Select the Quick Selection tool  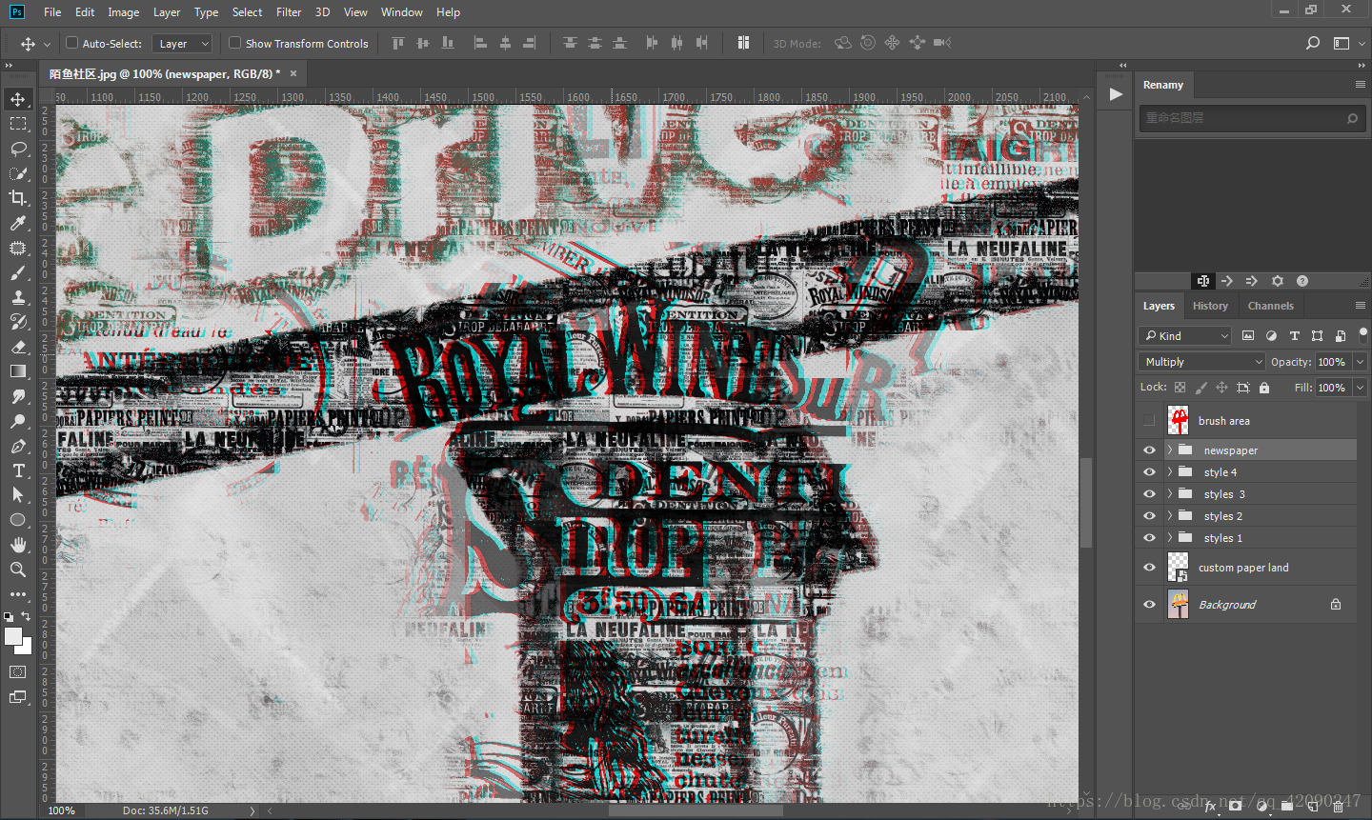[x=18, y=173]
